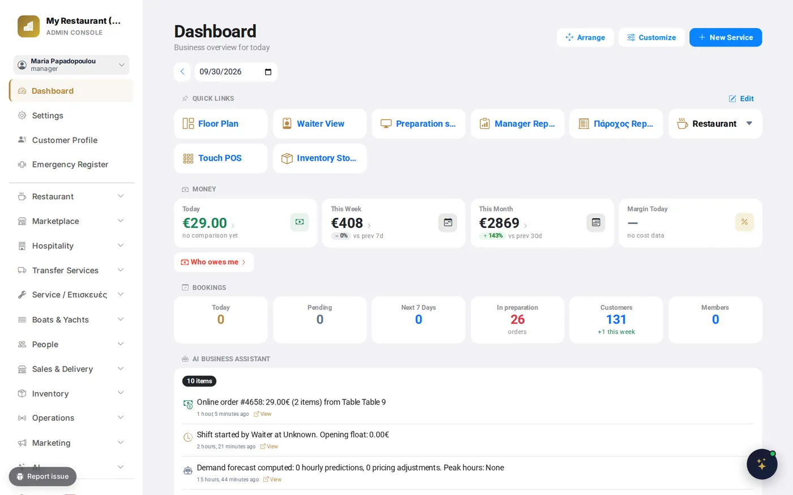Click the Sales & Delivery store icon
The height and width of the screenshot is (495, 793).
tap(22, 369)
